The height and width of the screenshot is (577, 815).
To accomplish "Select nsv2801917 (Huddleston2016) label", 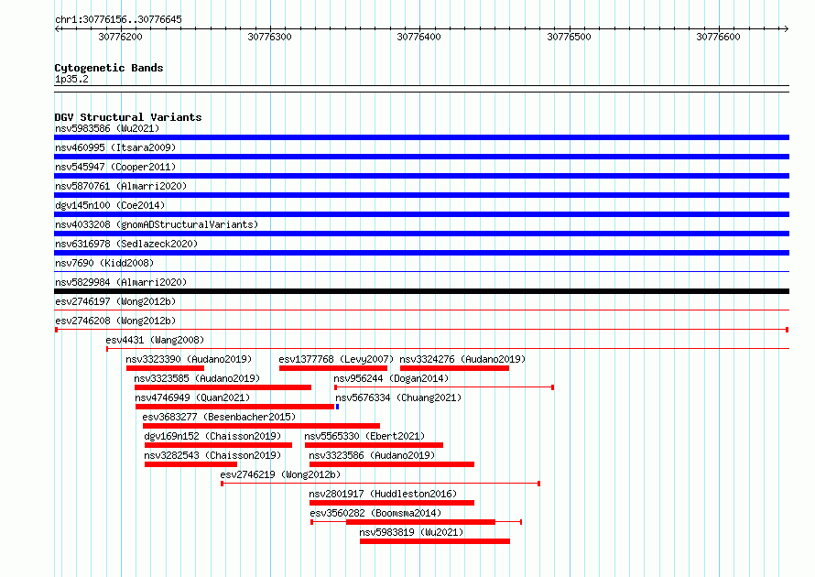I will click(x=383, y=494).
